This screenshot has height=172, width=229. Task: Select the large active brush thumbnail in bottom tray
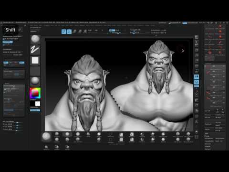coord(47,137)
